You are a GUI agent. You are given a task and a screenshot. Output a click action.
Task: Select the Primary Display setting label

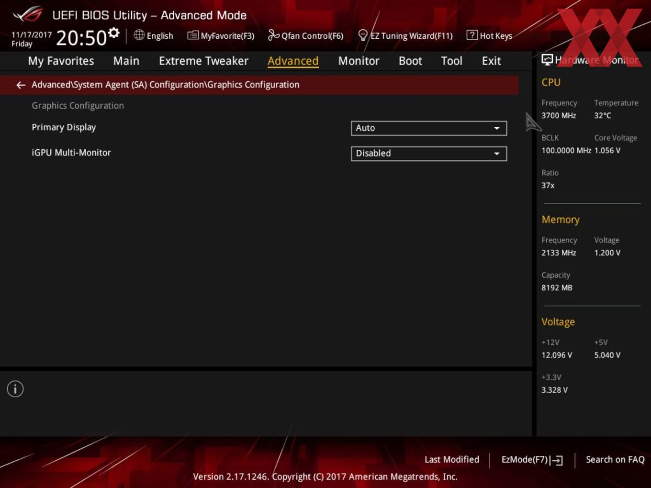[64, 127]
